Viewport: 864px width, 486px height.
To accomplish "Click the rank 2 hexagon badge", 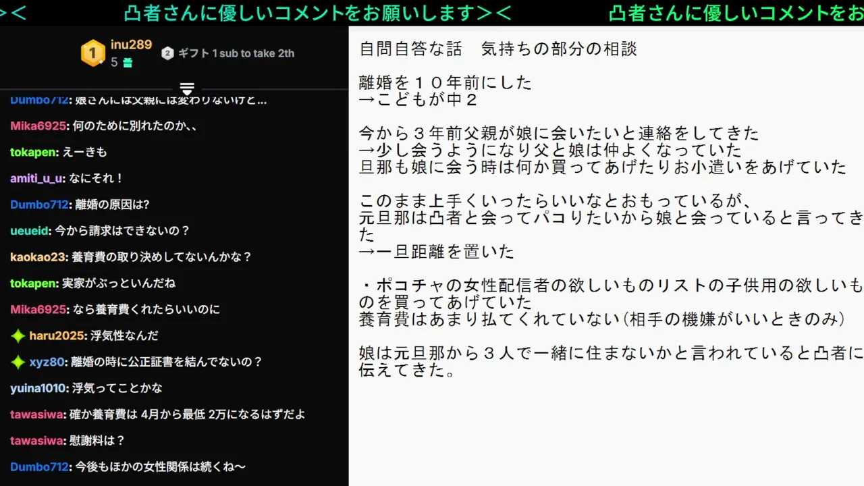I will [x=167, y=53].
